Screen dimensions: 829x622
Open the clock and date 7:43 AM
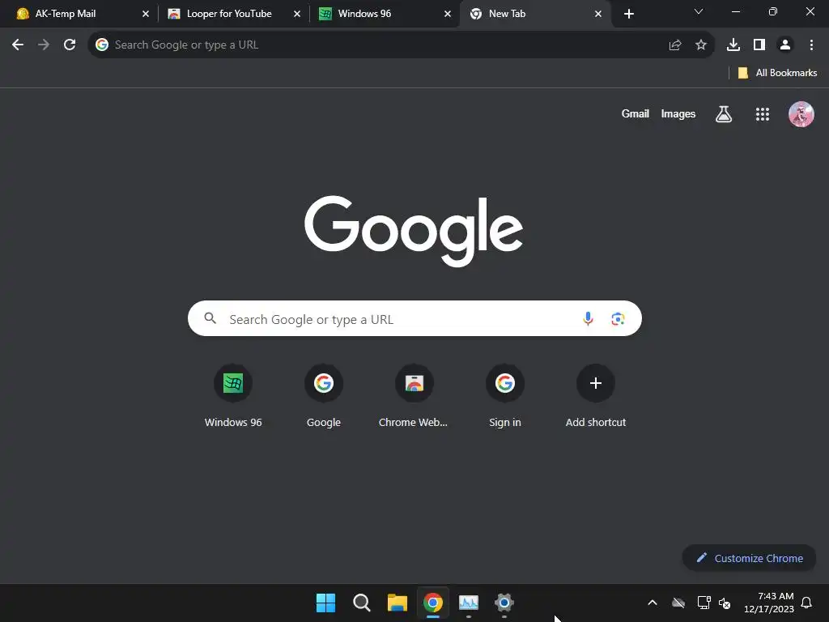pos(769,603)
